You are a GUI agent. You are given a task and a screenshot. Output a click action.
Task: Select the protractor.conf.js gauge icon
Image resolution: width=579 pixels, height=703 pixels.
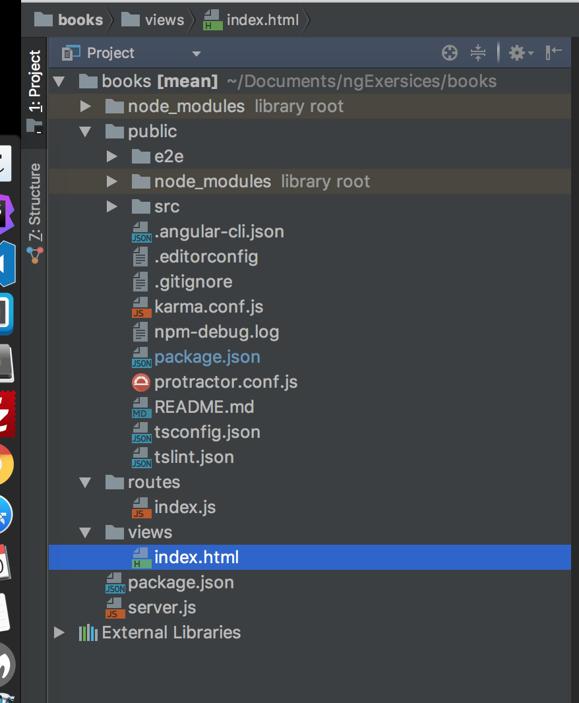[x=140, y=382]
